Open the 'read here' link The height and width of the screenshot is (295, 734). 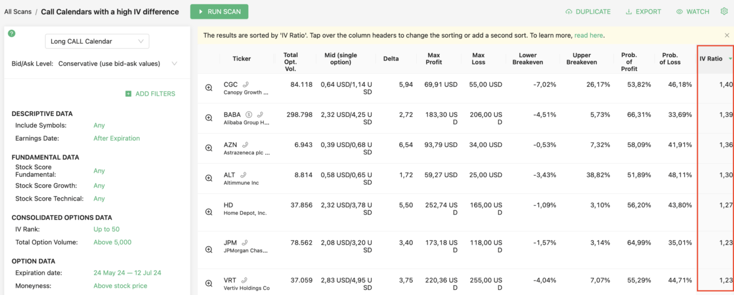588,35
